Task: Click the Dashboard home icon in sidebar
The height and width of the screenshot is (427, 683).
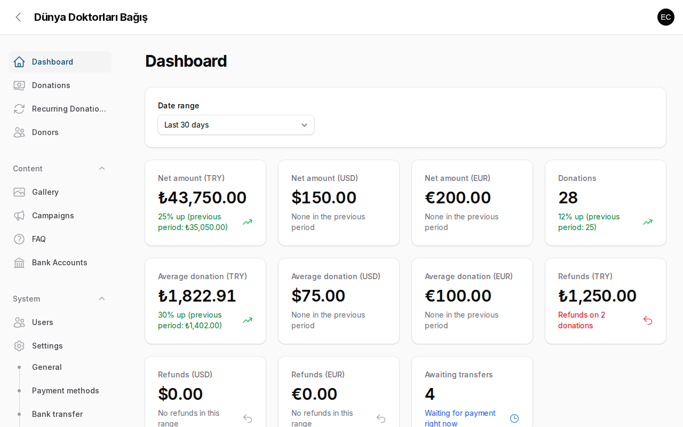Action: (x=19, y=62)
